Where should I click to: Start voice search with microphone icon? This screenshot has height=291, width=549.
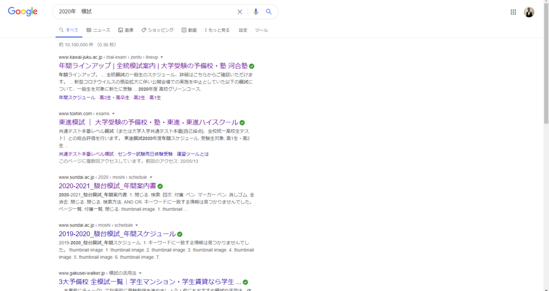[x=256, y=12]
